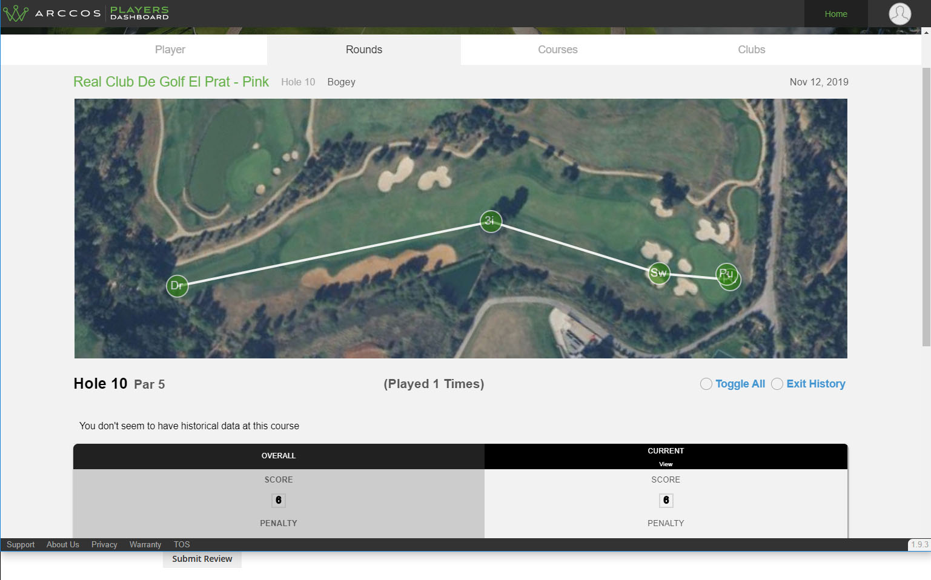Image resolution: width=931 pixels, height=580 pixels.
Task: Open the Privacy footer link
Action: [104, 544]
